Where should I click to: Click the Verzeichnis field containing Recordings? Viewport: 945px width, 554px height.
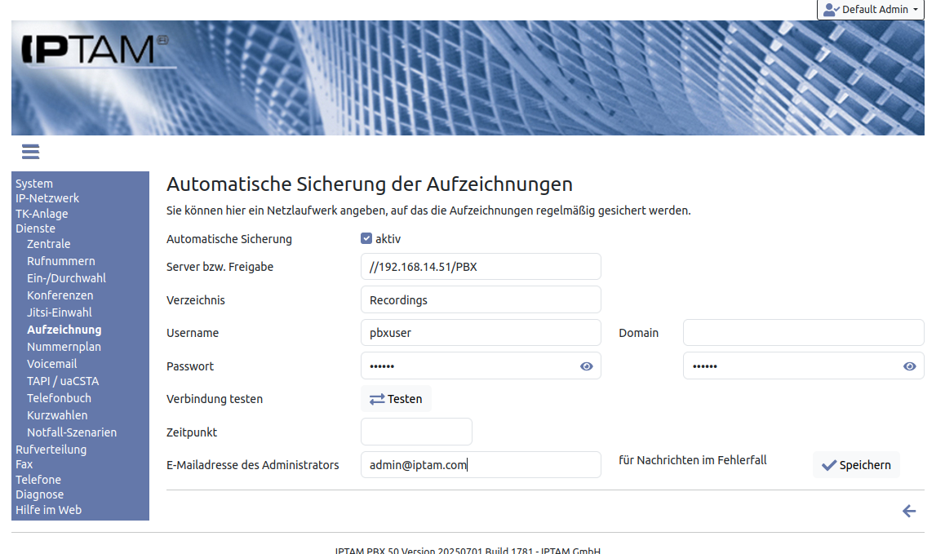click(x=481, y=300)
